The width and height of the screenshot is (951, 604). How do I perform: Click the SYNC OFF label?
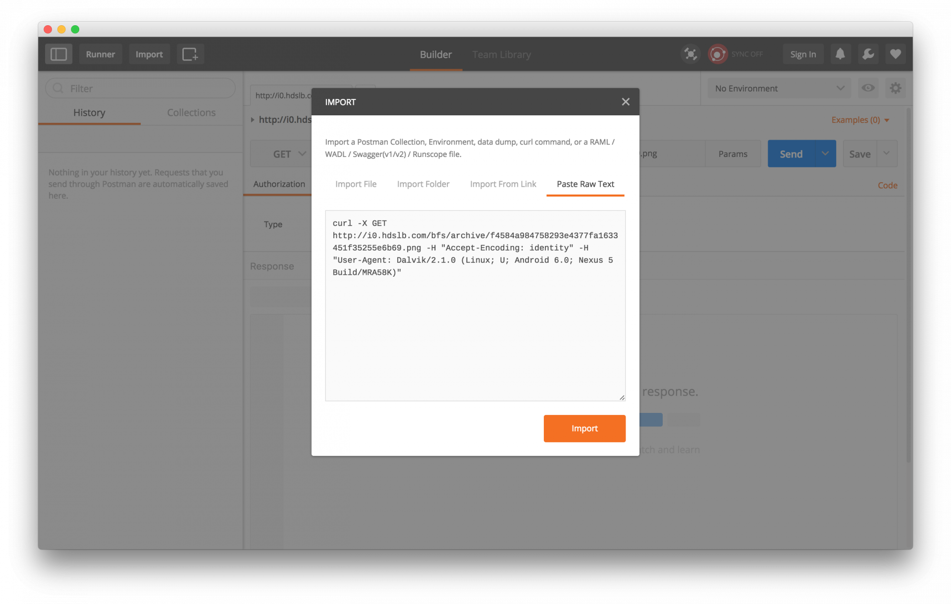[x=747, y=54]
